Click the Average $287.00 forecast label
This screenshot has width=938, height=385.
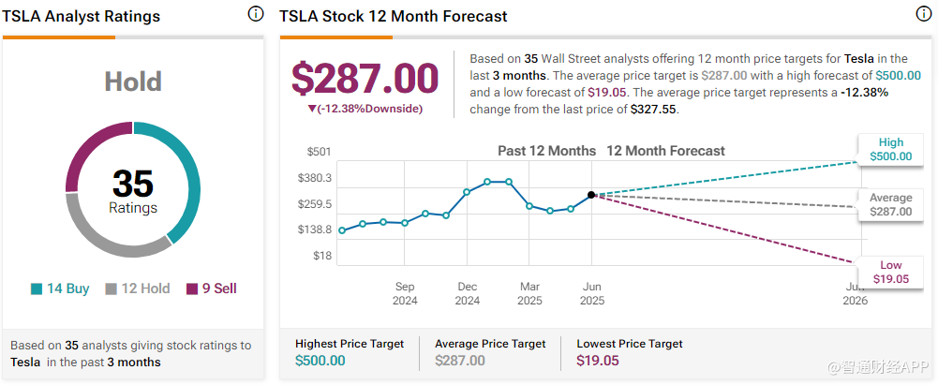tap(889, 205)
